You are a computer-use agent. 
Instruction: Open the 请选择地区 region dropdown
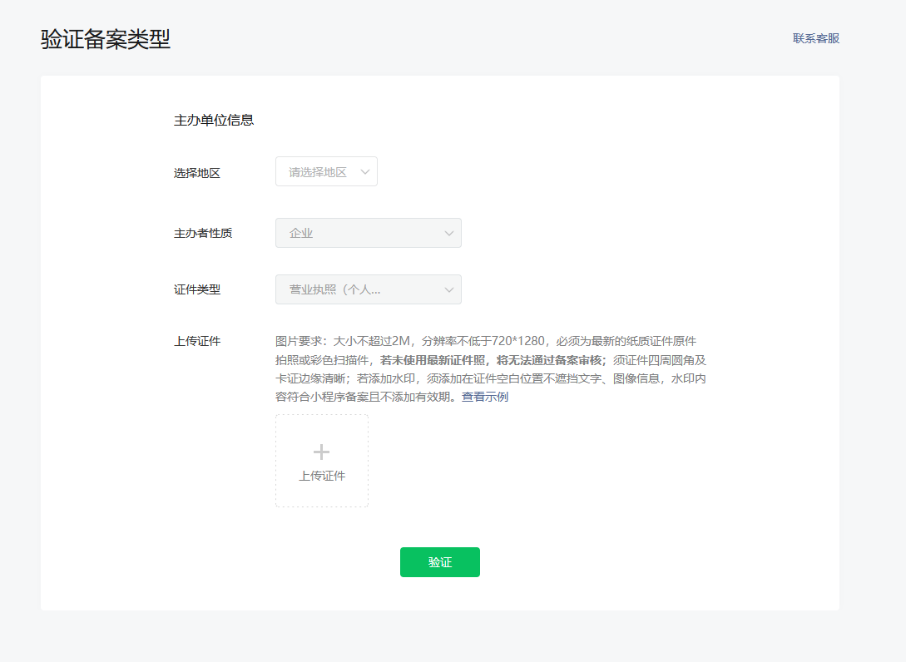(326, 170)
